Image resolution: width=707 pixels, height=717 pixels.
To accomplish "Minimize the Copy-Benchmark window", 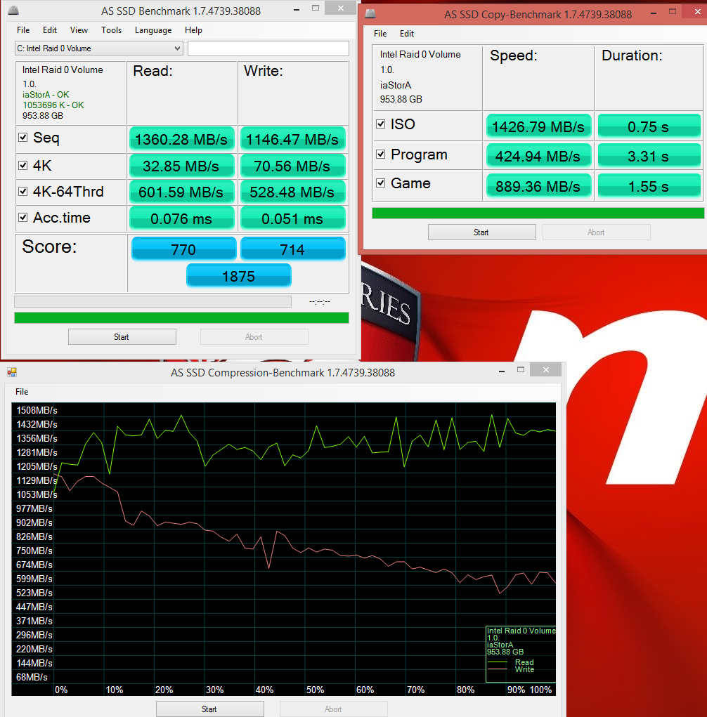I will click(654, 13).
